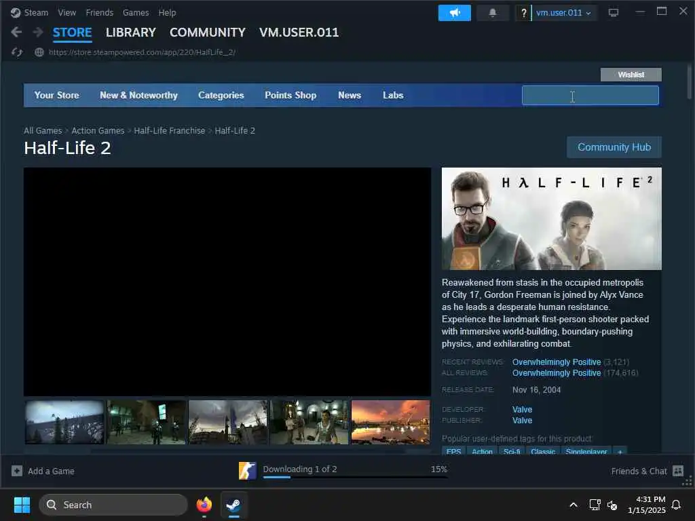Open the View menu
This screenshot has width=695, height=521.
click(x=67, y=13)
